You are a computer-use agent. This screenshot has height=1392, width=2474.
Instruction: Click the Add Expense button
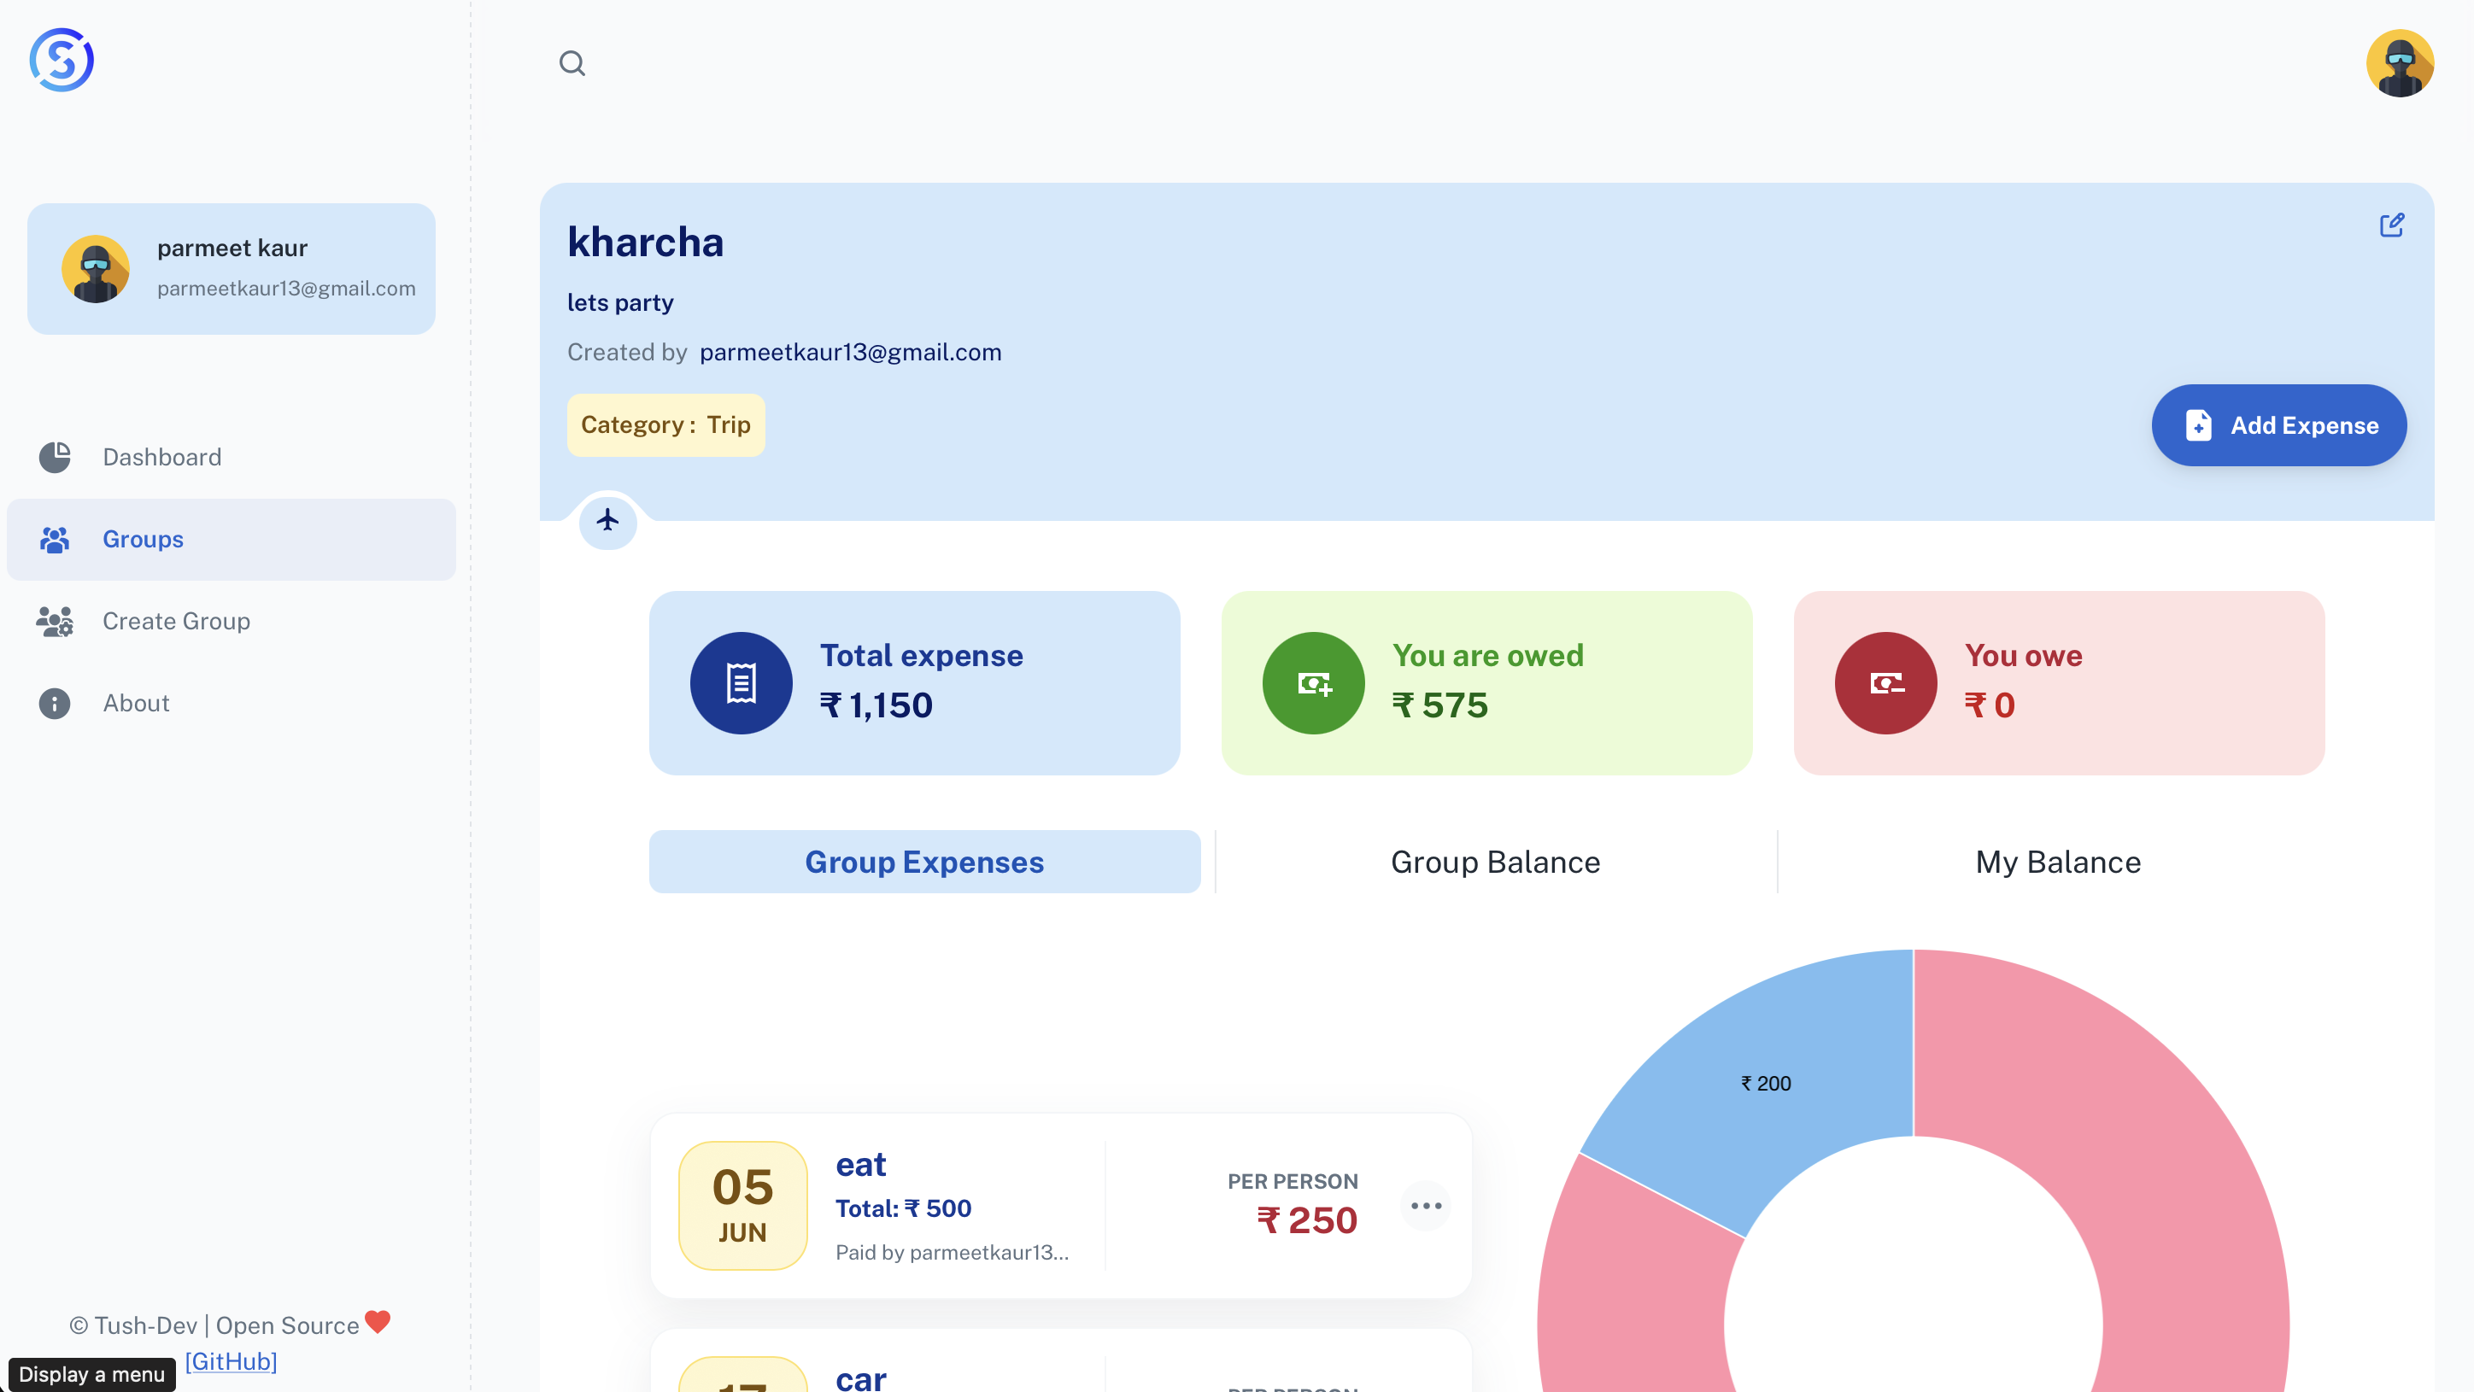tap(2278, 425)
